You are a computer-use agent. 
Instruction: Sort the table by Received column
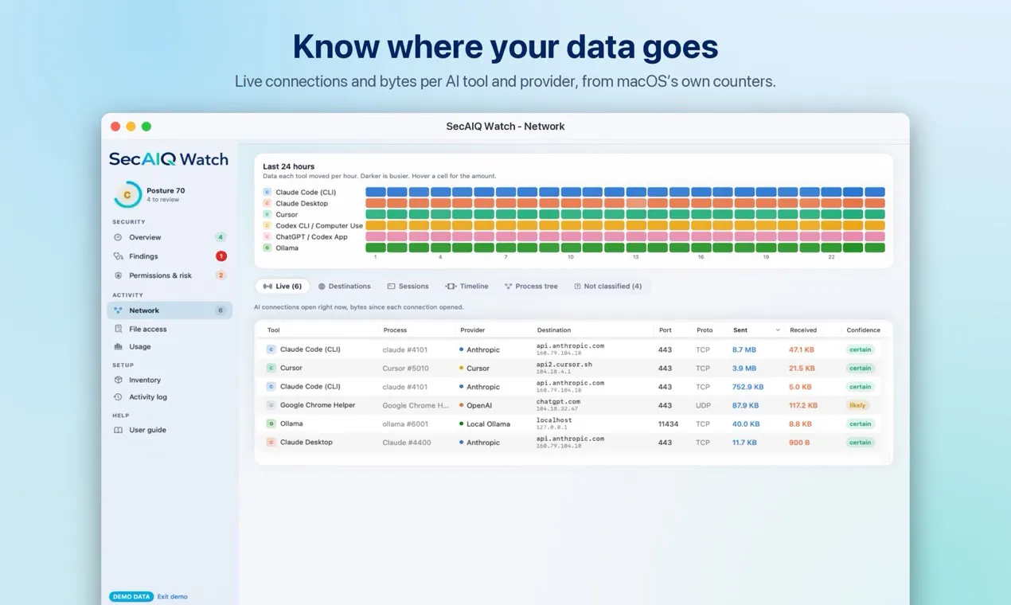[x=803, y=330]
